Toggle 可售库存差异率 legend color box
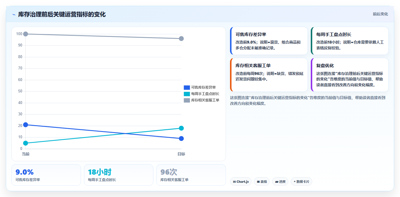 point(187,87)
